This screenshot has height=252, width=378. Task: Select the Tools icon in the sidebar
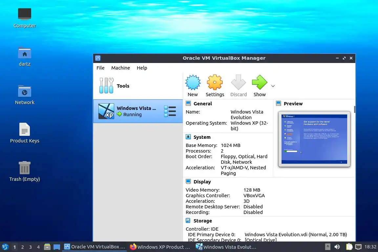click(106, 86)
